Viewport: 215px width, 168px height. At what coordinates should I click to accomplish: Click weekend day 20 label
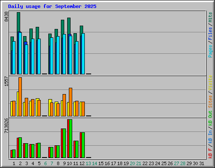coord(132,163)
